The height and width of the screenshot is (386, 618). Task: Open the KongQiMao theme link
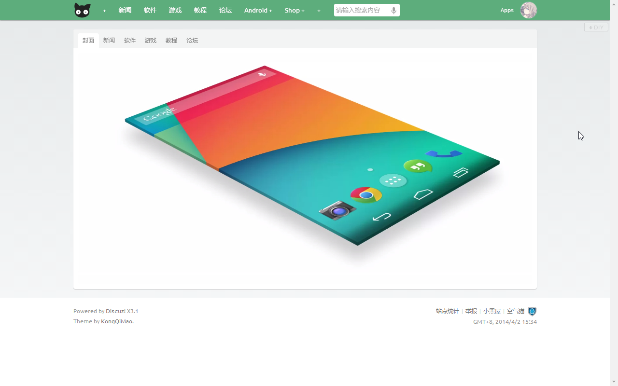click(x=117, y=321)
